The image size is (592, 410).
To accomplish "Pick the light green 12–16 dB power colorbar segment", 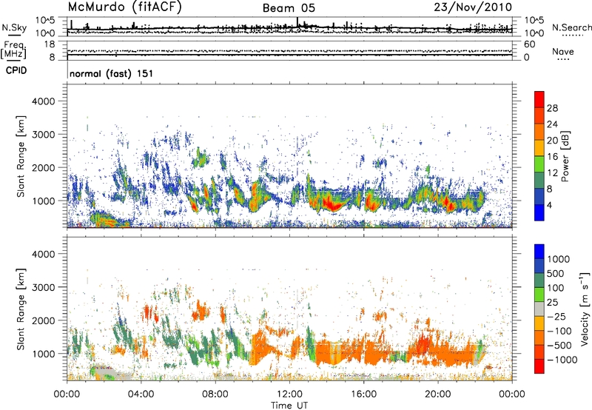I will point(539,164).
